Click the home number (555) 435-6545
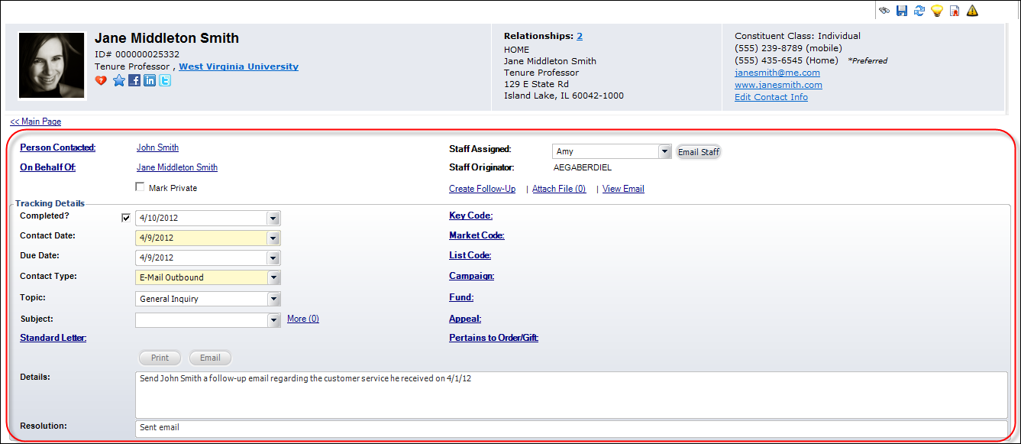The image size is (1021, 444). pos(768,60)
